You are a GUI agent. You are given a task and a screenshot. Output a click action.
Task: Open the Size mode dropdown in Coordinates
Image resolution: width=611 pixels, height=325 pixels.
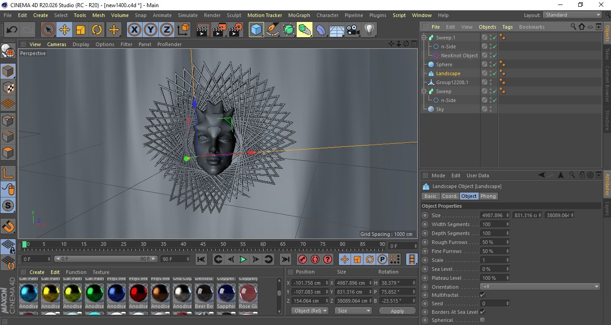[x=354, y=311]
